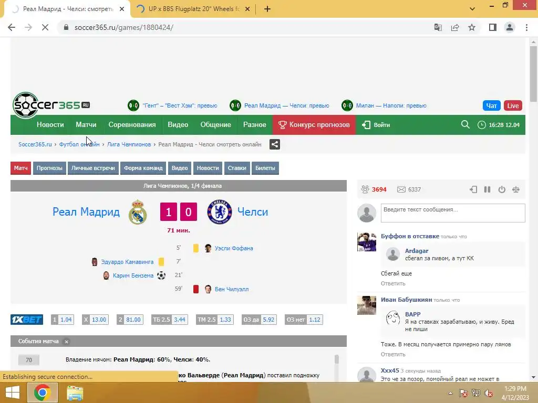Viewport: 538px width, 403px height.
Task: Click the Real Madrid crest
Action: [x=138, y=212]
